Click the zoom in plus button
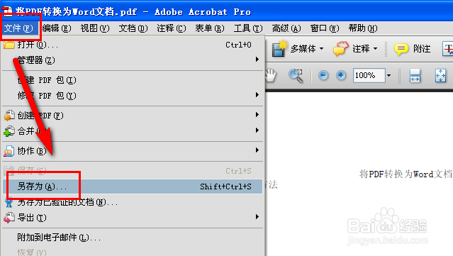Image resolution: width=453 pixels, height=256 pixels. pyautogui.click(x=341, y=76)
